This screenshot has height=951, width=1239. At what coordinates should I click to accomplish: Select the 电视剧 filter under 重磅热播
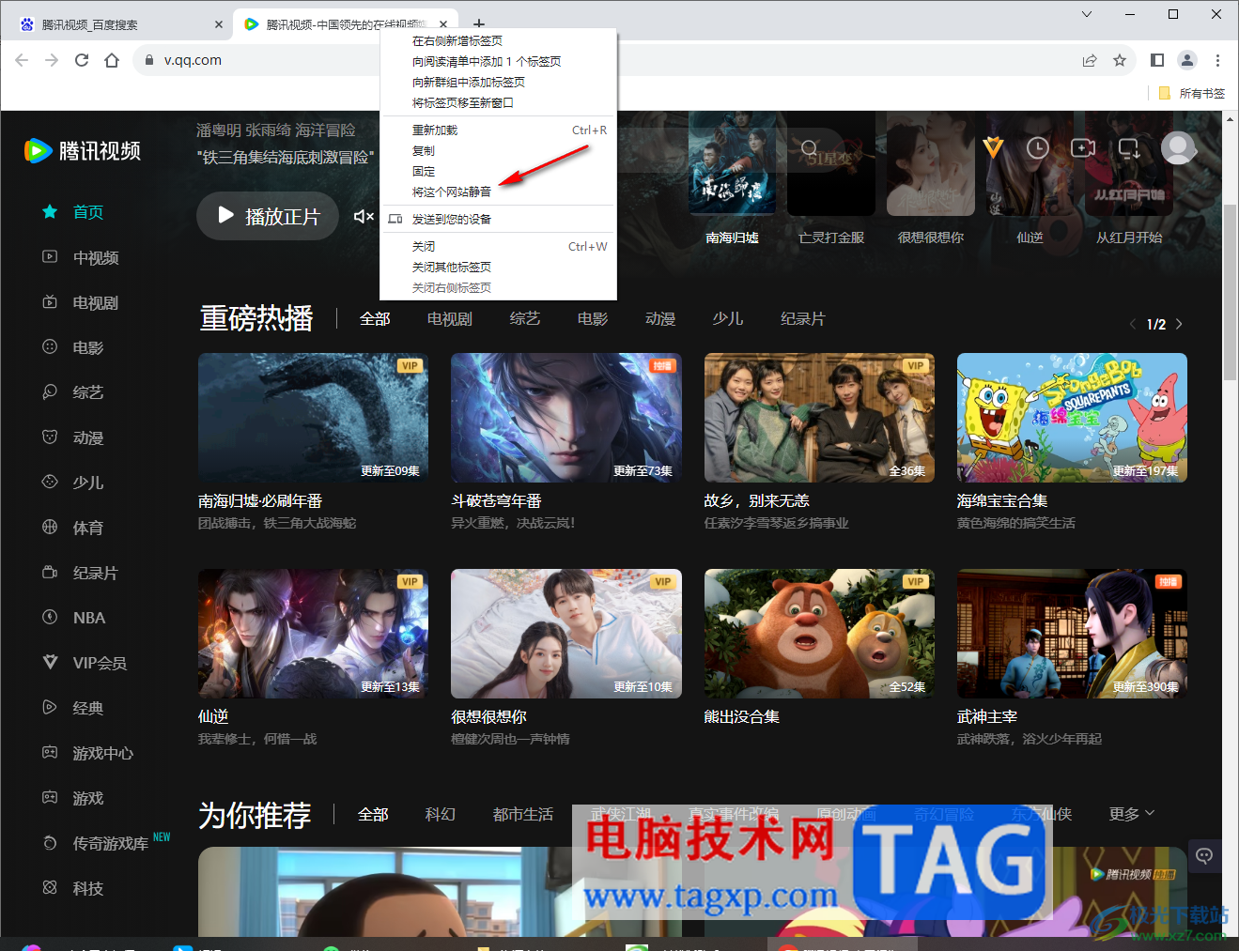449,319
